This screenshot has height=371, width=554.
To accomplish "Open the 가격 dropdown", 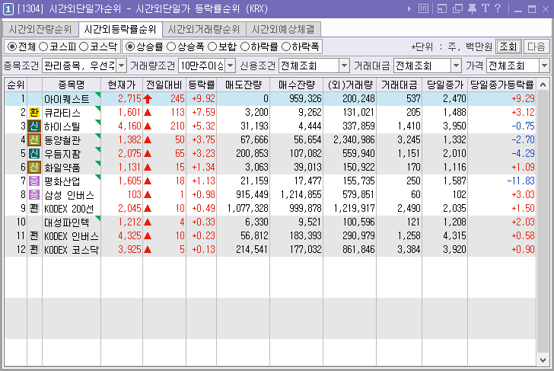I will click(544, 66).
